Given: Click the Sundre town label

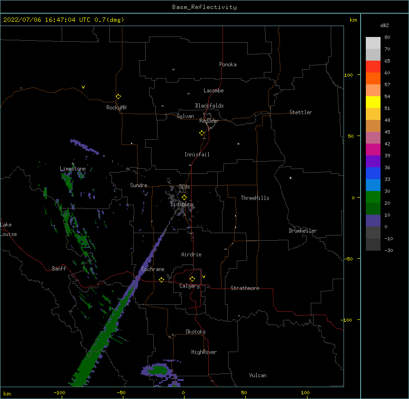Looking at the screenshot, I should point(139,185).
